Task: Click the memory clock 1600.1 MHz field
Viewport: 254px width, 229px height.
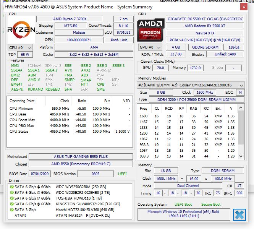Action: tap(166, 179)
